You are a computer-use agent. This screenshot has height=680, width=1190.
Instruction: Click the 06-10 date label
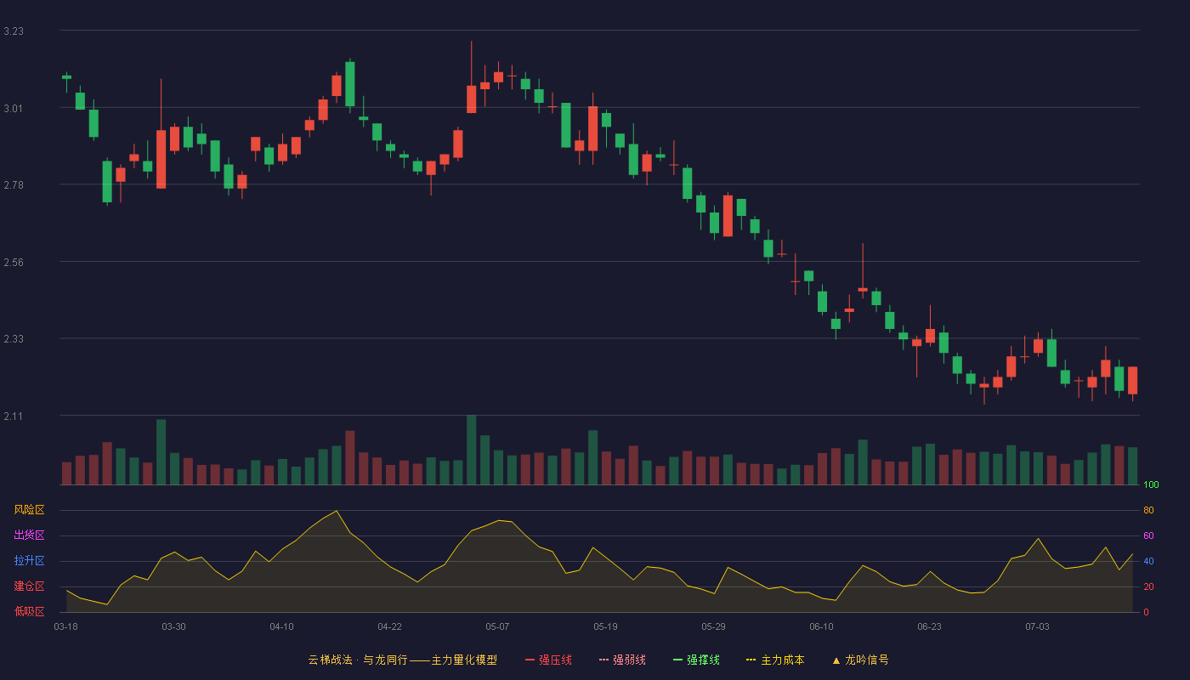click(821, 626)
